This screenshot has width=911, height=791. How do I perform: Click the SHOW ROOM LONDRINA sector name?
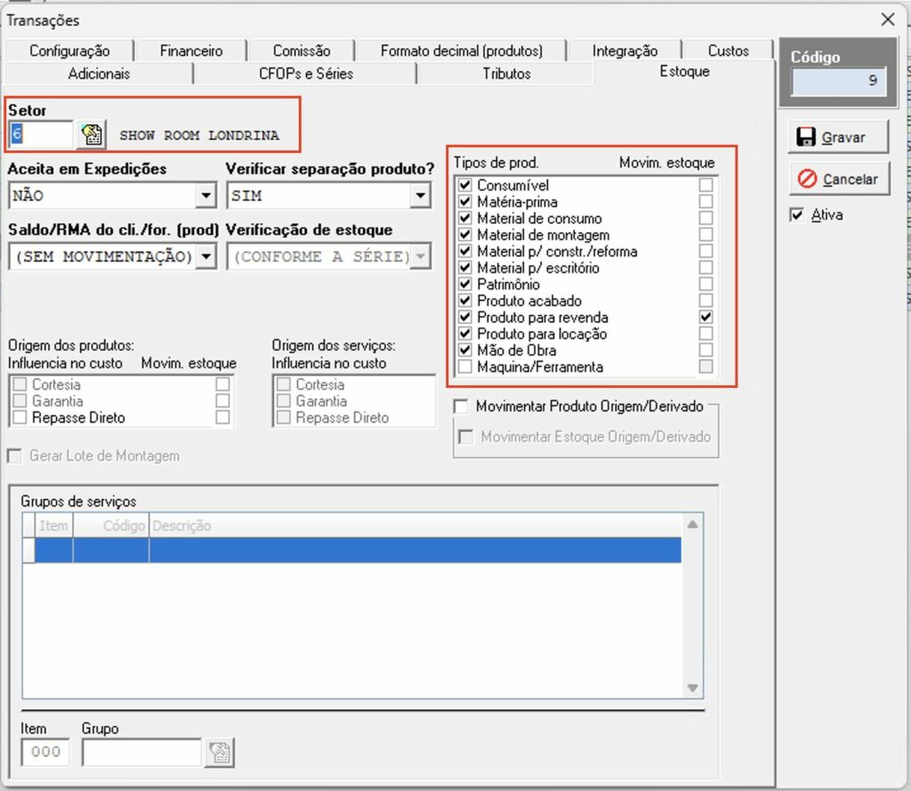pyautogui.click(x=199, y=135)
